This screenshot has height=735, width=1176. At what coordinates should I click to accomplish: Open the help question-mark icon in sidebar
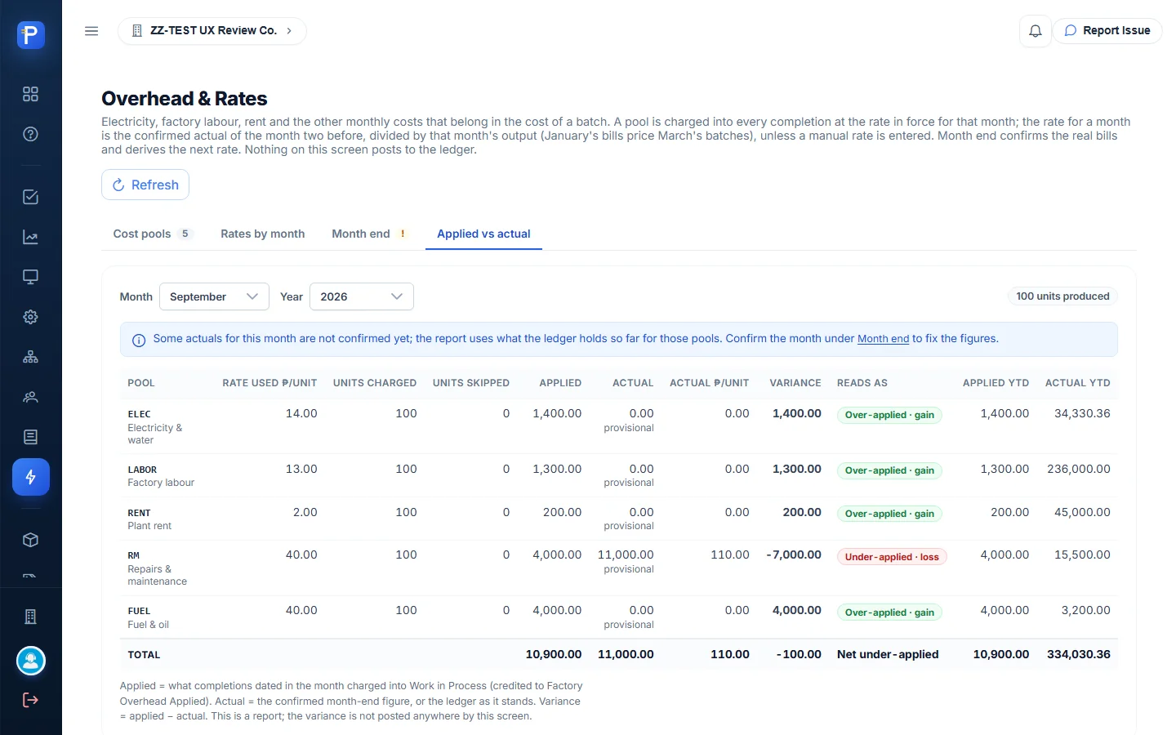point(30,134)
